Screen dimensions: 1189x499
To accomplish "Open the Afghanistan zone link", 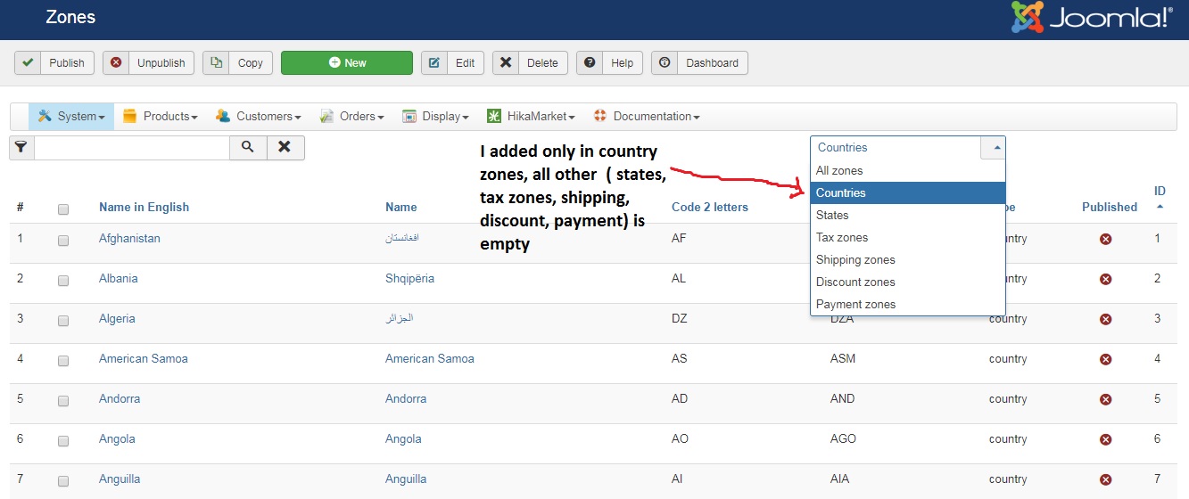I will 129,239.
